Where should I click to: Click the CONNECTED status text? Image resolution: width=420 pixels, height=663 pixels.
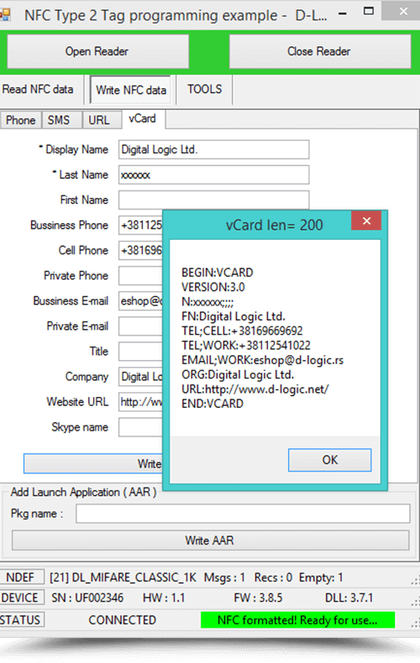coord(123,620)
